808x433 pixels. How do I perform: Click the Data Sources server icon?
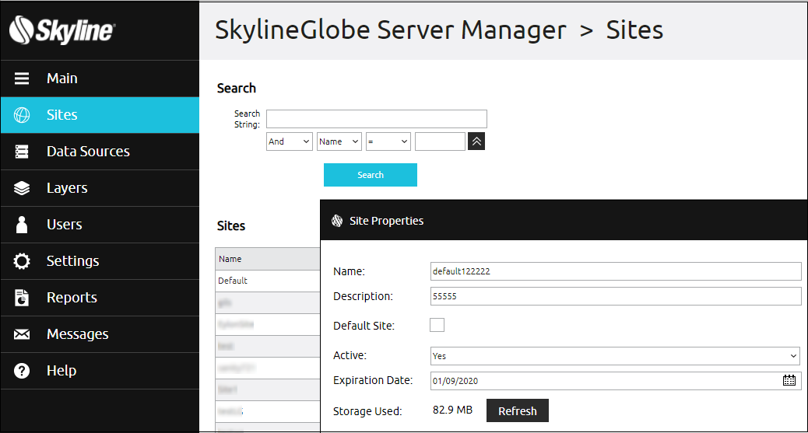(22, 152)
